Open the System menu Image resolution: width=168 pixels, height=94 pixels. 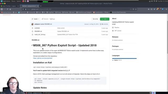click(19, 1)
